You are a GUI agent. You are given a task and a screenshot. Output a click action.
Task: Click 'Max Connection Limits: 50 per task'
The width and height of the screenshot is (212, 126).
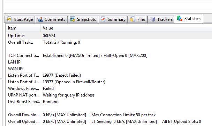[x=123, y=115]
